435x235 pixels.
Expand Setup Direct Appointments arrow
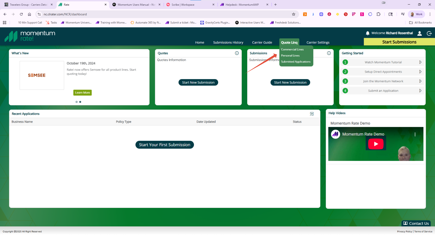(x=420, y=72)
